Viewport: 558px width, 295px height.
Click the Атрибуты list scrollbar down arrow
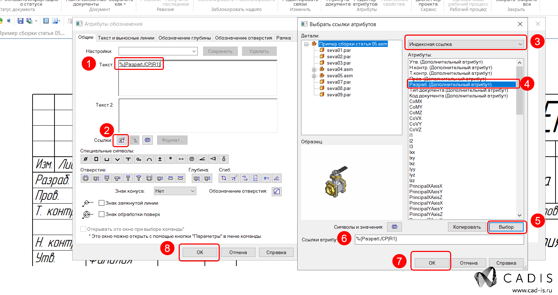(519, 215)
